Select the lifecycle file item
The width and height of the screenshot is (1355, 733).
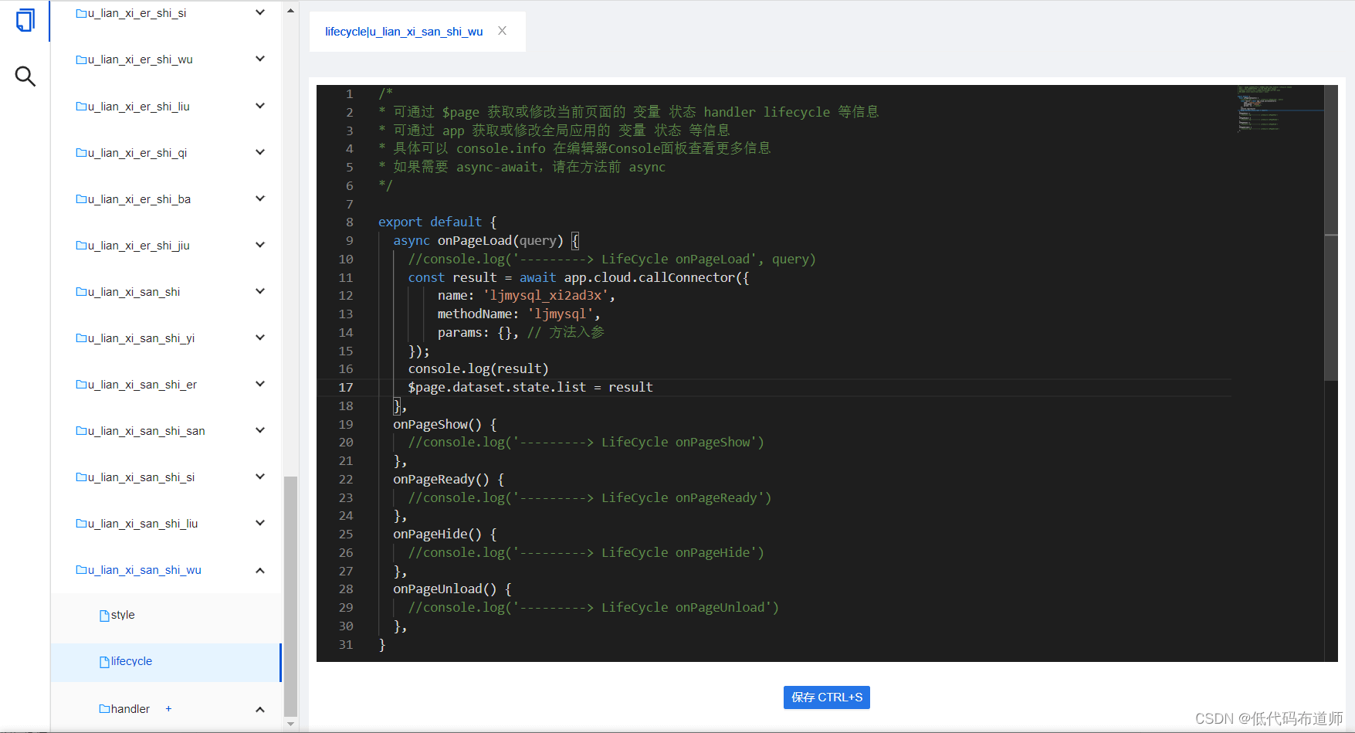pyautogui.click(x=165, y=662)
